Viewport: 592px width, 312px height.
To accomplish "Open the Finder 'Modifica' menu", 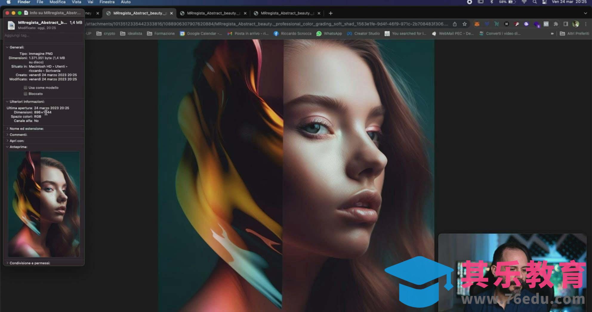I will (x=57, y=2).
